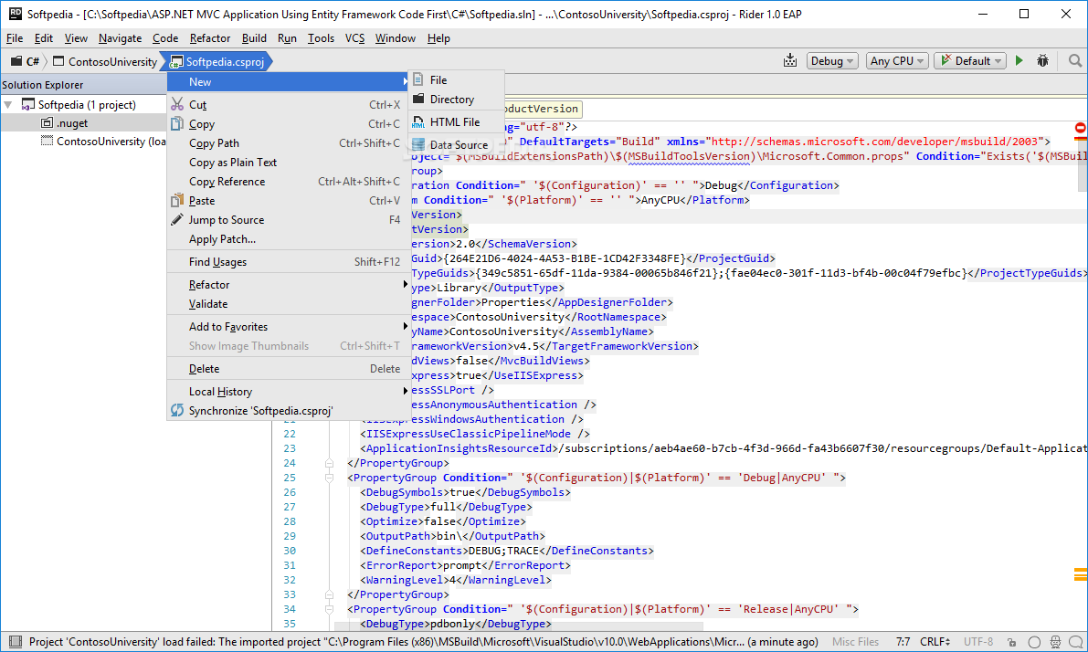Collapse the fold marker at line 24
This screenshot has width=1088, height=652.
[x=329, y=463]
